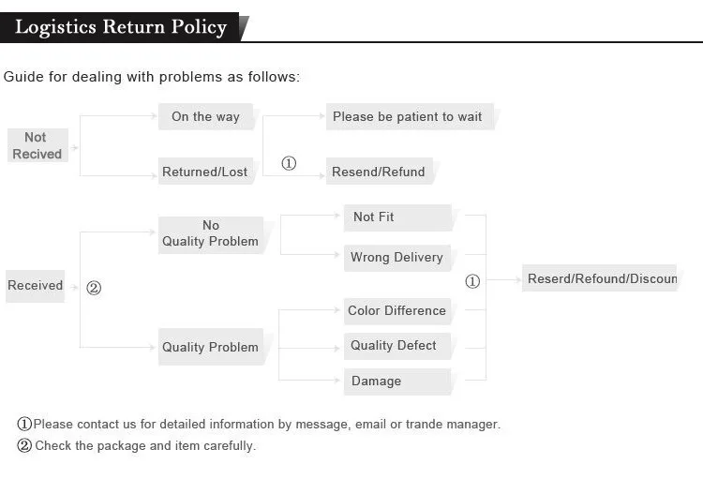Select the Not Fit box
Image resolution: width=703 pixels, height=479 pixels.
(x=397, y=218)
